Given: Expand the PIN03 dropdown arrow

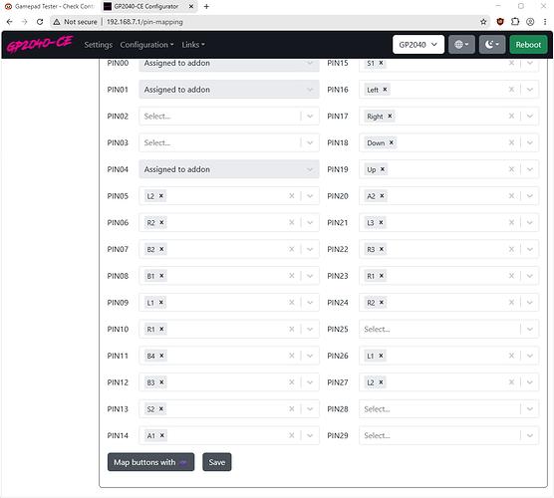Looking at the screenshot, I should pos(310,142).
